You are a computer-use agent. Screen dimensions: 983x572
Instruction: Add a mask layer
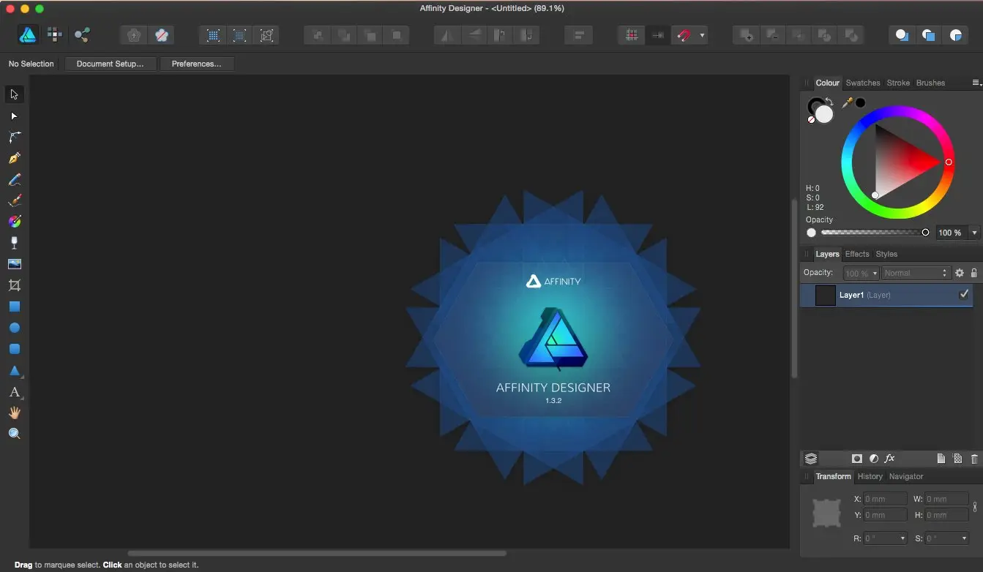[856, 459]
